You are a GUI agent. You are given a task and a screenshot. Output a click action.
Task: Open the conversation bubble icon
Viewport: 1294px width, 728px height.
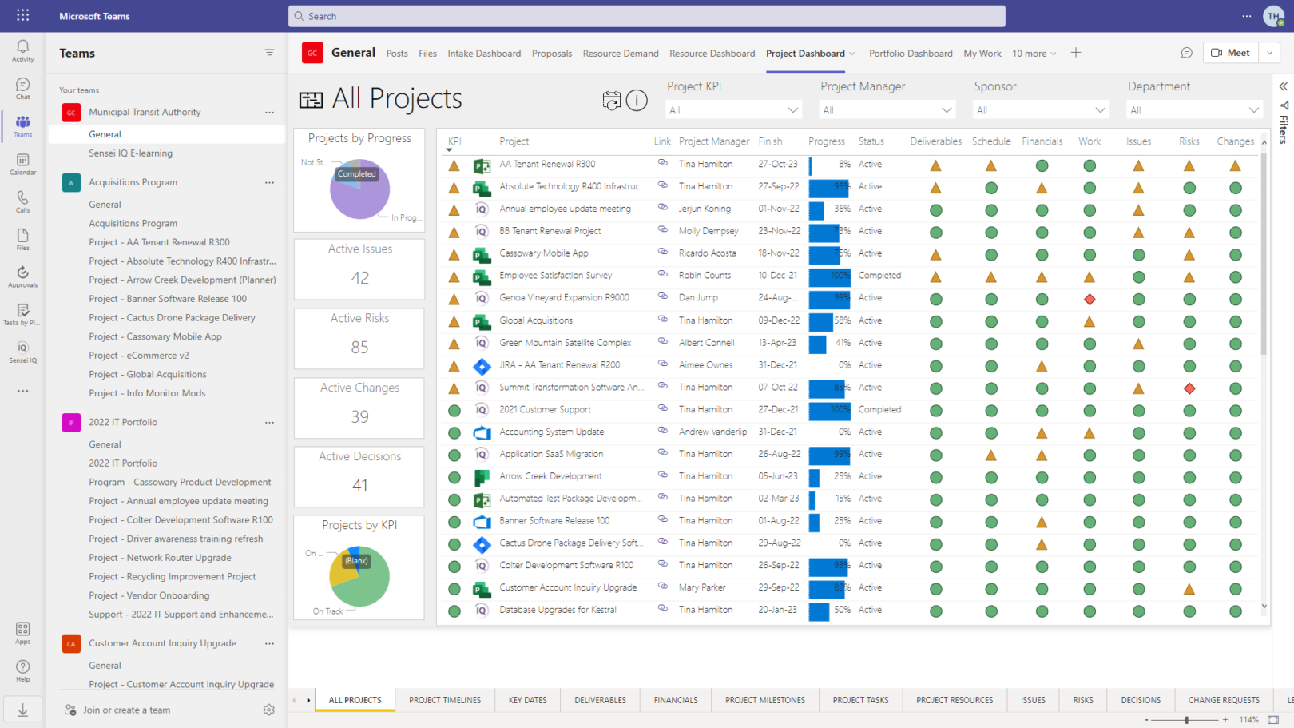point(1186,53)
